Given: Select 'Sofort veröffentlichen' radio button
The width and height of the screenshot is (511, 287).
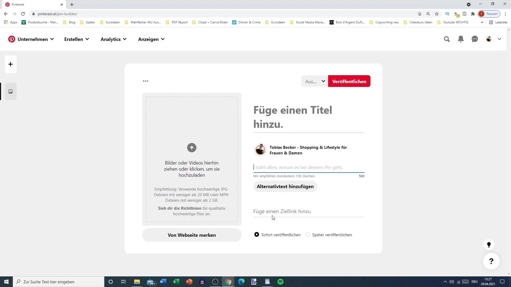Looking at the screenshot, I should (x=257, y=234).
